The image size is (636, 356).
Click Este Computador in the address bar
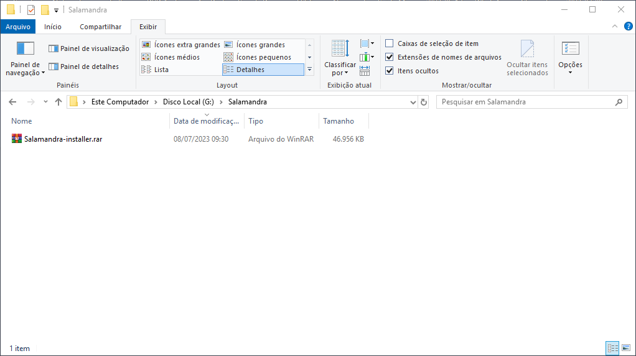pos(120,102)
